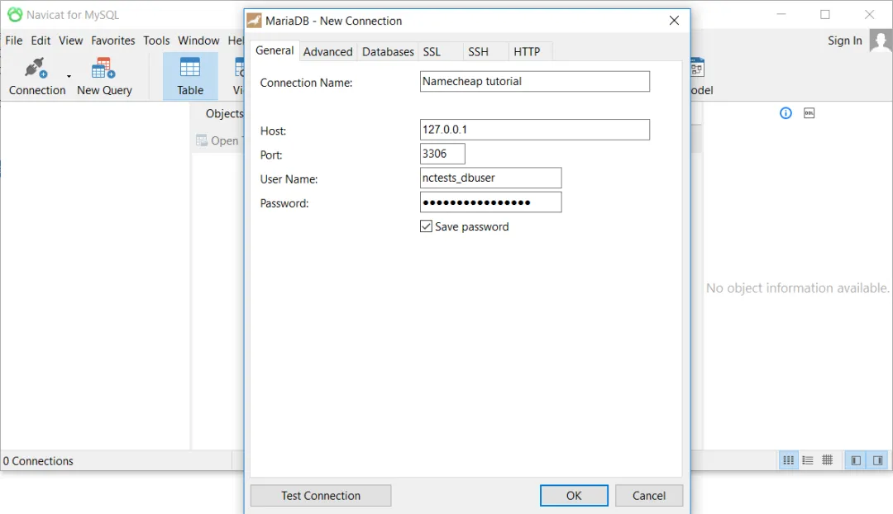The width and height of the screenshot is (893, 514).
Task: Click the Sign In link
Action: click(844, 40)
